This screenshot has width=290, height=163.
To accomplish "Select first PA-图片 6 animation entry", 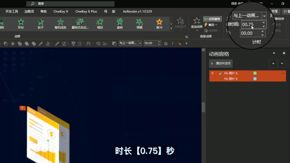I will [x=248, y=73].
